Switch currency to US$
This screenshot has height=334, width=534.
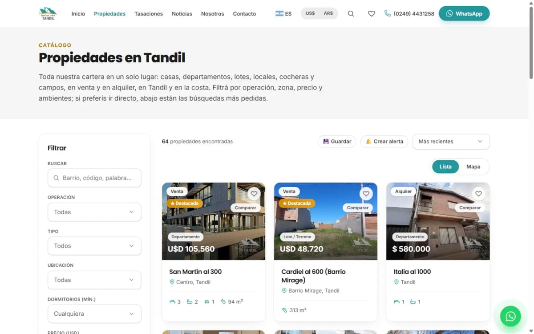310,14
